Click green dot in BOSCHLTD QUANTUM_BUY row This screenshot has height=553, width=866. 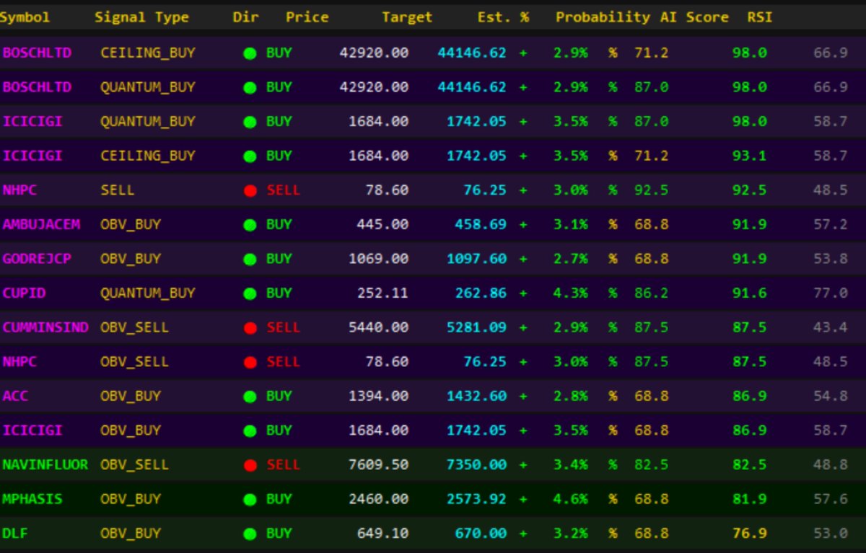tap(250, 88)
